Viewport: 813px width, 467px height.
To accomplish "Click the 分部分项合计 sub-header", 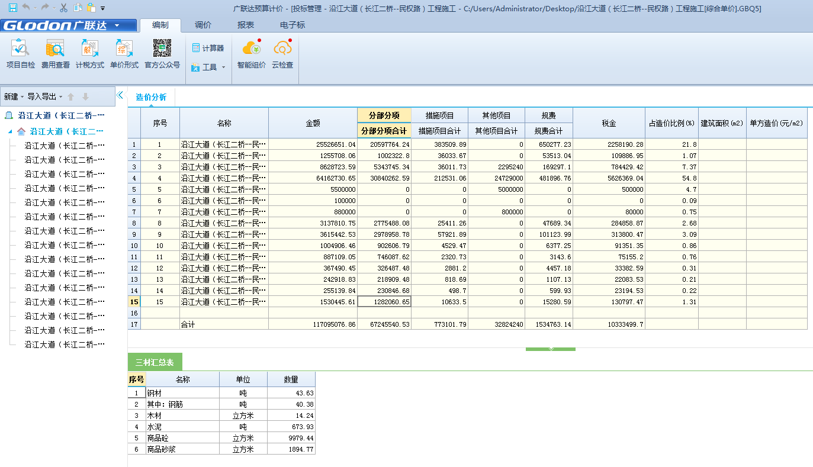I will pyautogui.click(x=384, y=131).
